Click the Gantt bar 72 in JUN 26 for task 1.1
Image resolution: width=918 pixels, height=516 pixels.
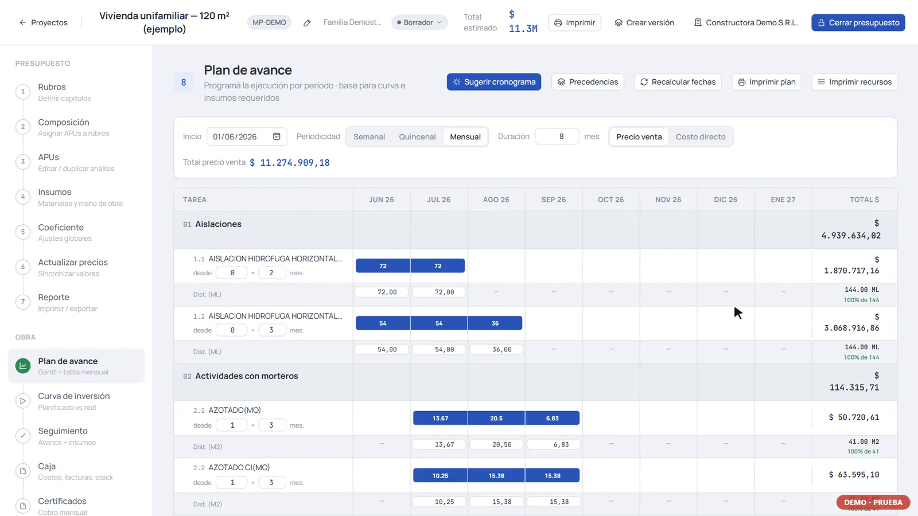coord(383,266)
